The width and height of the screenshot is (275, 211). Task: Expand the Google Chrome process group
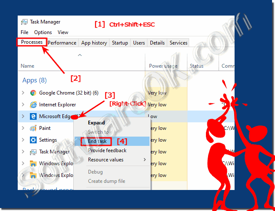pyautogui.click(x=23, y=92)
